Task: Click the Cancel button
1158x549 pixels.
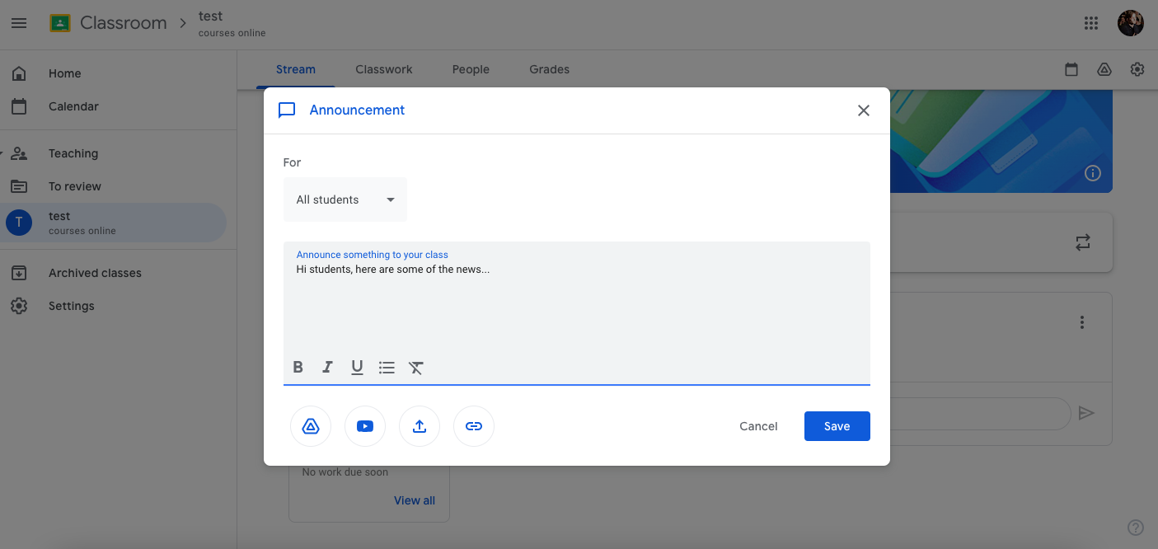Action: click(x=758, y=426)
